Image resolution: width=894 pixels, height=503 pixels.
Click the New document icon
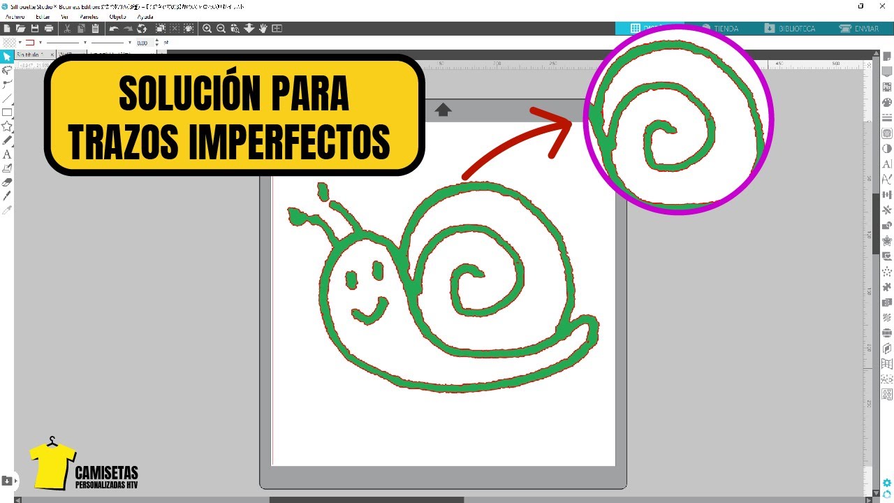pos(7,29)
